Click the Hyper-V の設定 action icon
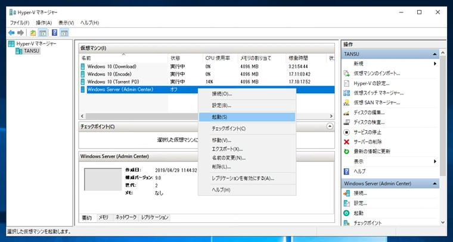This screenshot has height=242, width=453. coord(346,83)
